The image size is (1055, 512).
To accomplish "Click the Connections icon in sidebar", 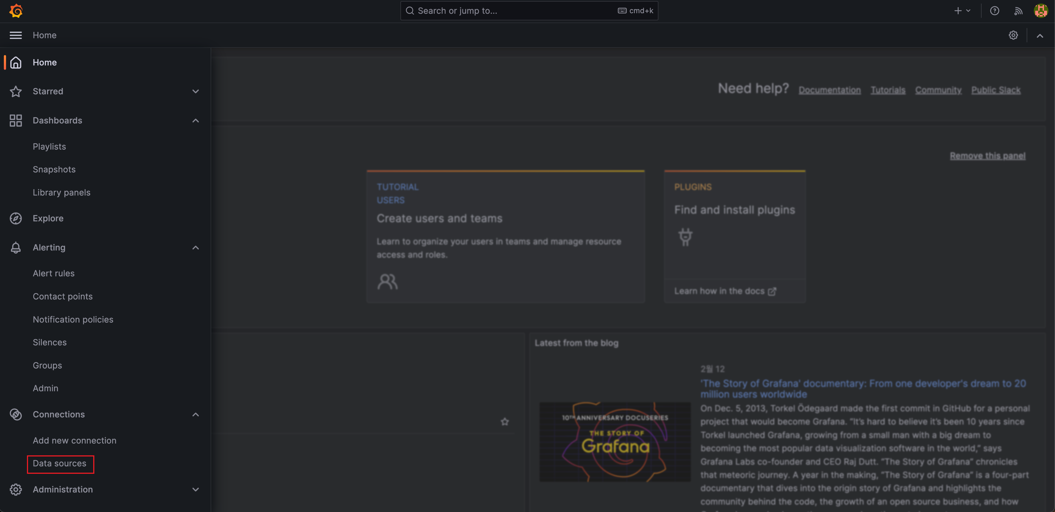I will 16,414.
